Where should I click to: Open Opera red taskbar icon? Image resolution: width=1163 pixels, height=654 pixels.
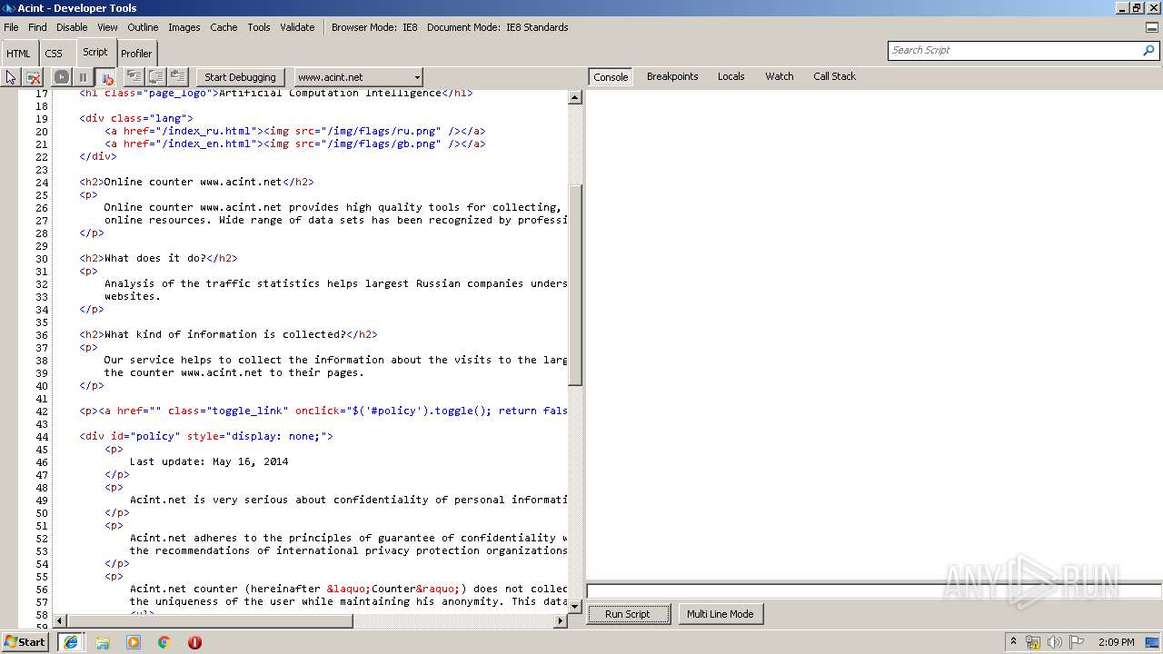click(194, 642)
